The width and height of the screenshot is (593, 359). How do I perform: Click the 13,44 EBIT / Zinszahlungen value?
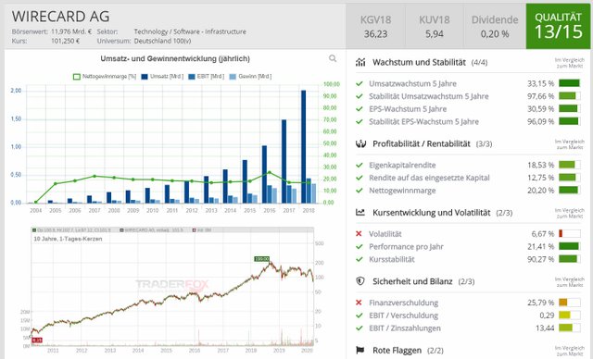[x=545, y=328]
